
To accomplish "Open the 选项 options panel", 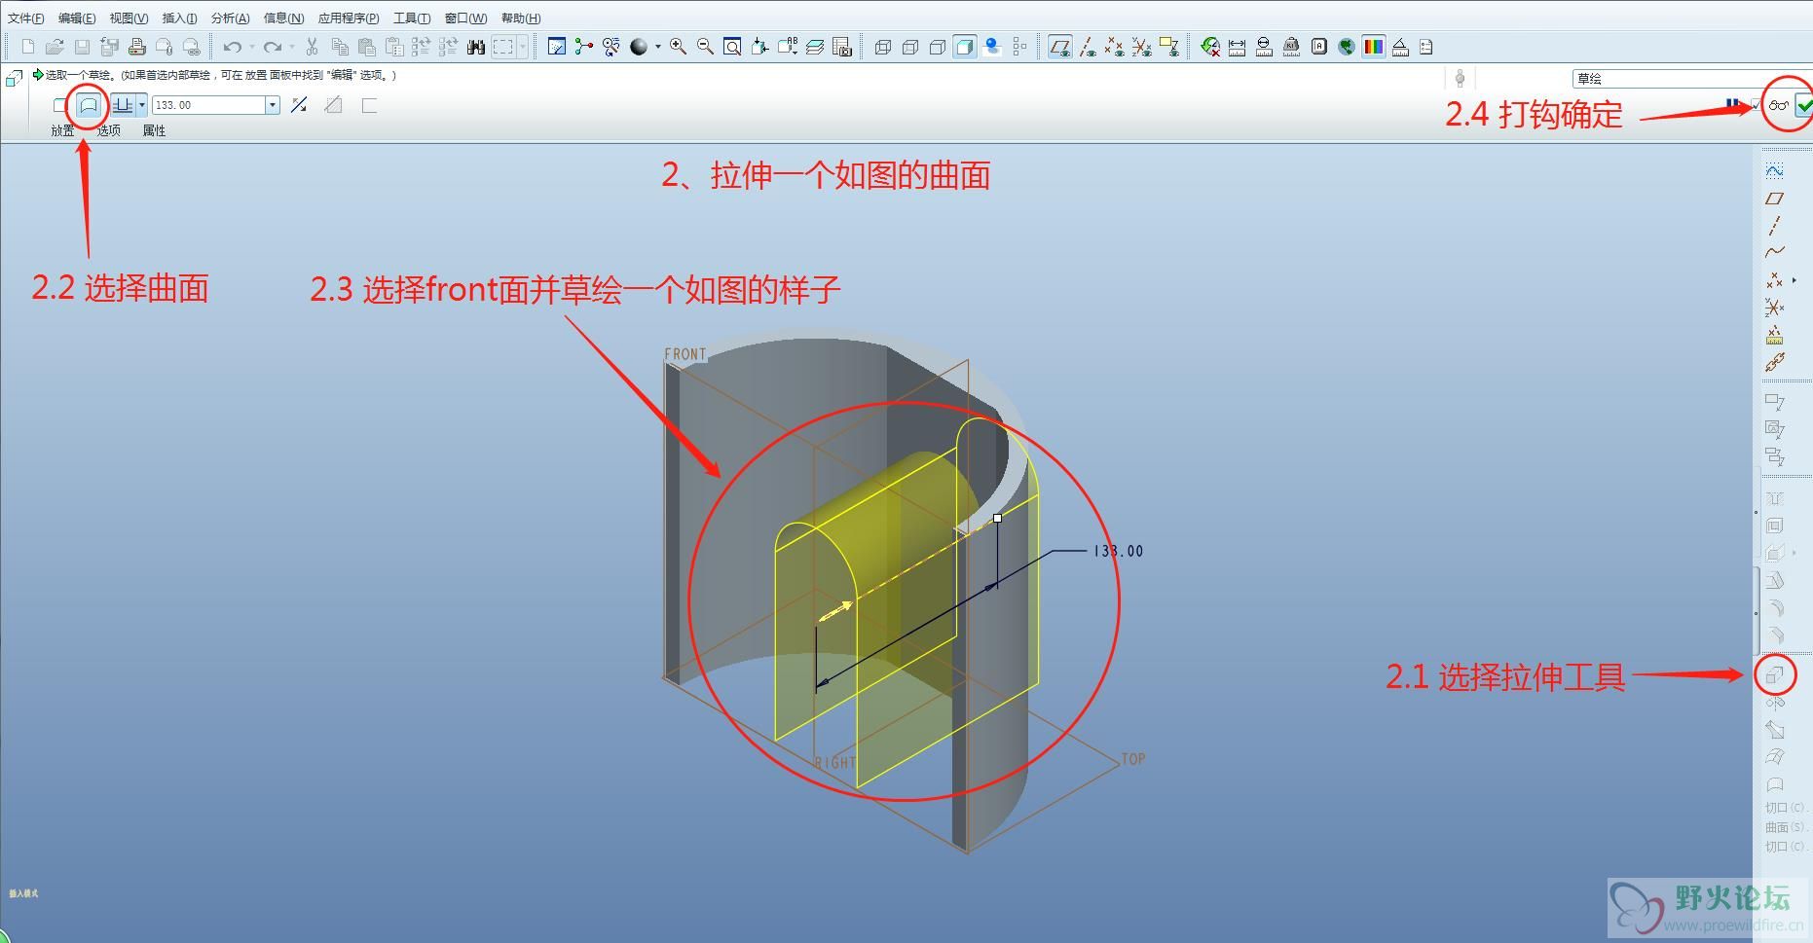I will 109,130.
